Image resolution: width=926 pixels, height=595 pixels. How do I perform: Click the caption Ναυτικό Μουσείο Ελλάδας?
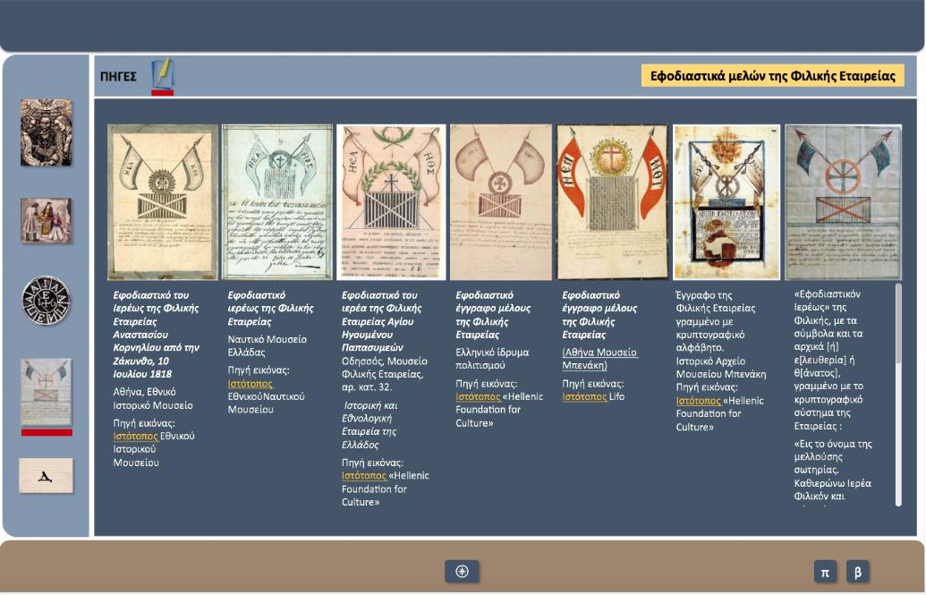[x=267, y=345]
